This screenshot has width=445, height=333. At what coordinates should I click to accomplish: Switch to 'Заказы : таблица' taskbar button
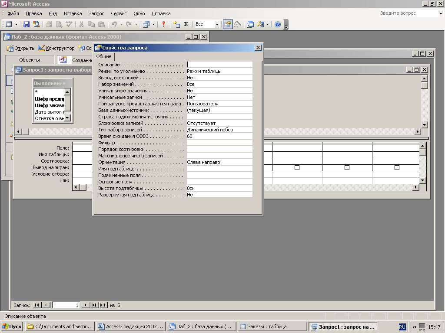click(272, 326)
